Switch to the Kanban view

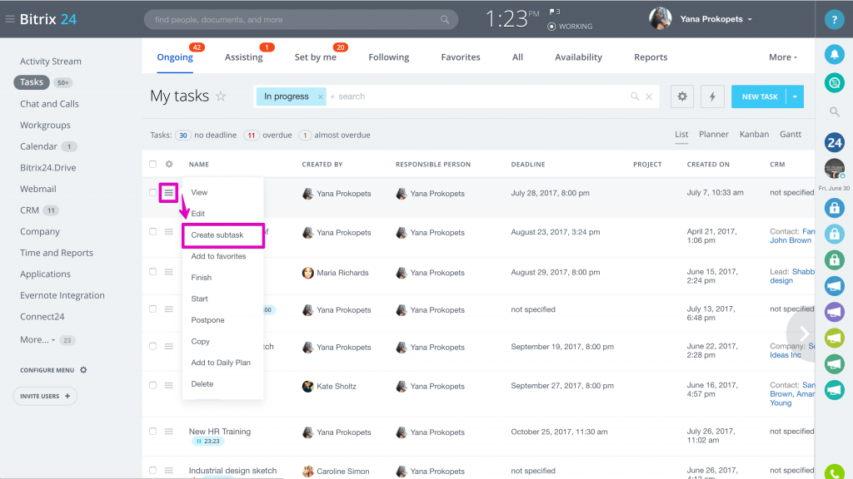[x=754, y=134]
